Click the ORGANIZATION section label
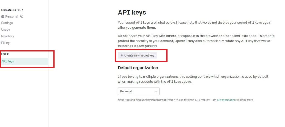 12,10
